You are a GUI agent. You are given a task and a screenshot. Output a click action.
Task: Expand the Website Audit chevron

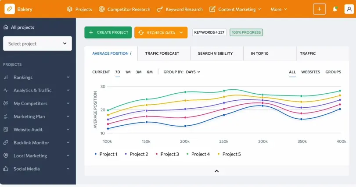[68, 129]
